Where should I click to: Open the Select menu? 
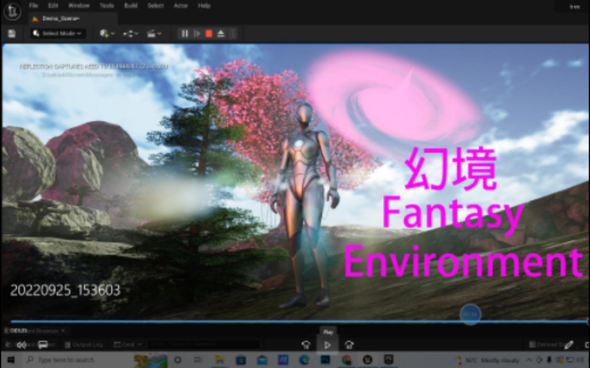tap(155, 6)
